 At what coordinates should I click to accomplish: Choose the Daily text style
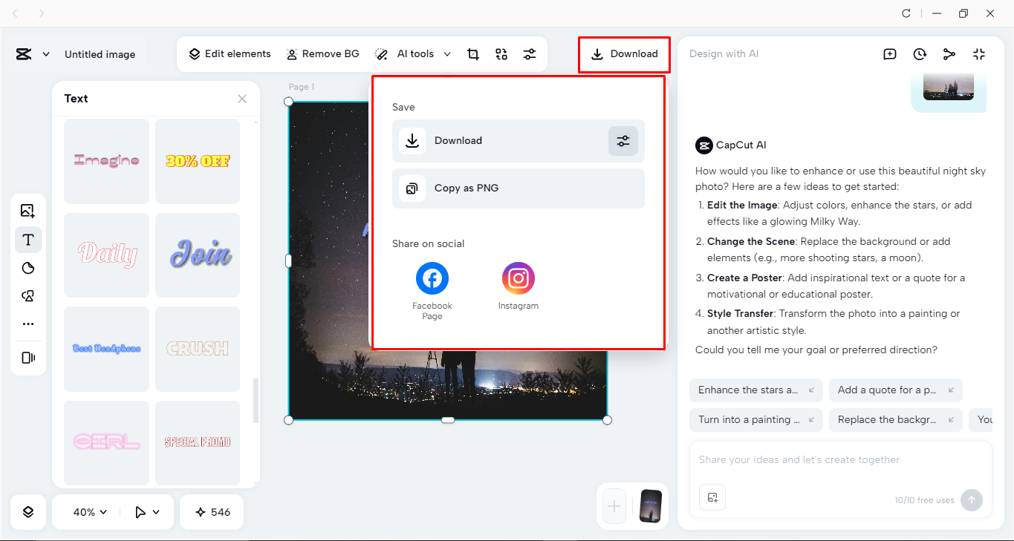coord(107,255)
